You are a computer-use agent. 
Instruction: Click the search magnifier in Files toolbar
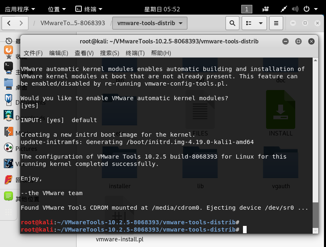pos(232,23)
